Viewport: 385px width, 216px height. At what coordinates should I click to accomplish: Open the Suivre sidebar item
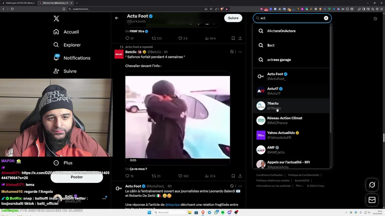pyautogui.click(x=65, y=71)
